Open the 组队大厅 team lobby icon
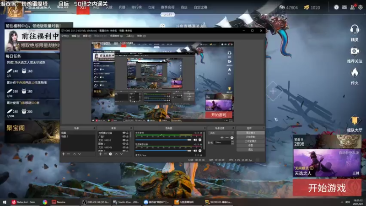The width and height of the screenshot is (366, 206). coord(355,120)
